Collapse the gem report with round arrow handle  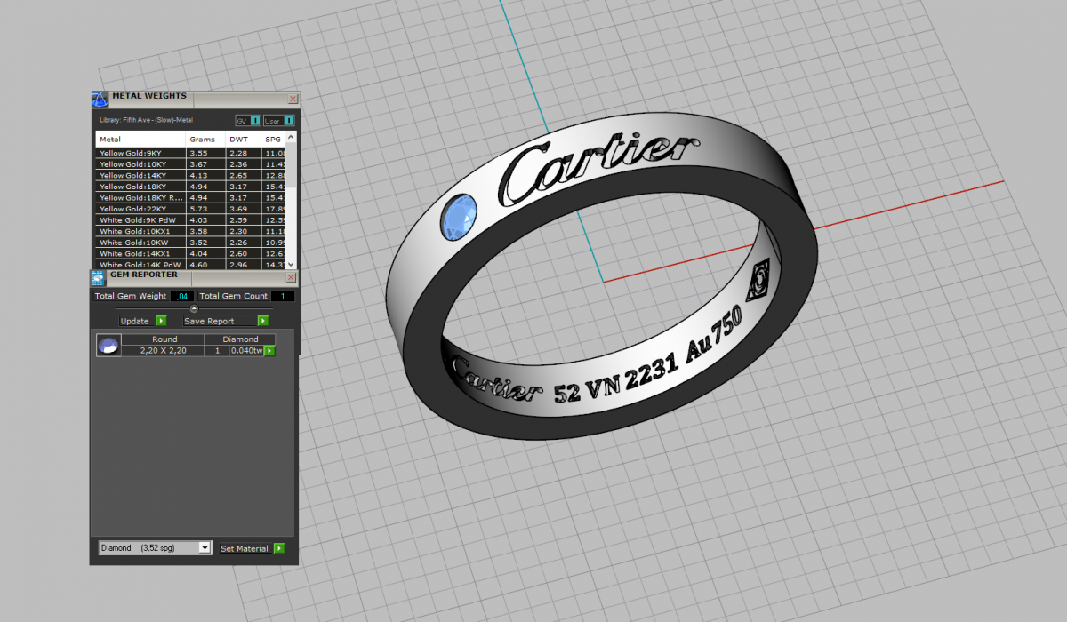tap(194, 308)
